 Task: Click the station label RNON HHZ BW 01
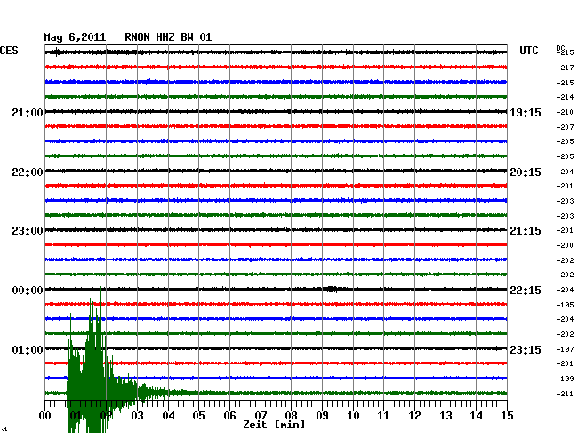click(x=168, y=37)
